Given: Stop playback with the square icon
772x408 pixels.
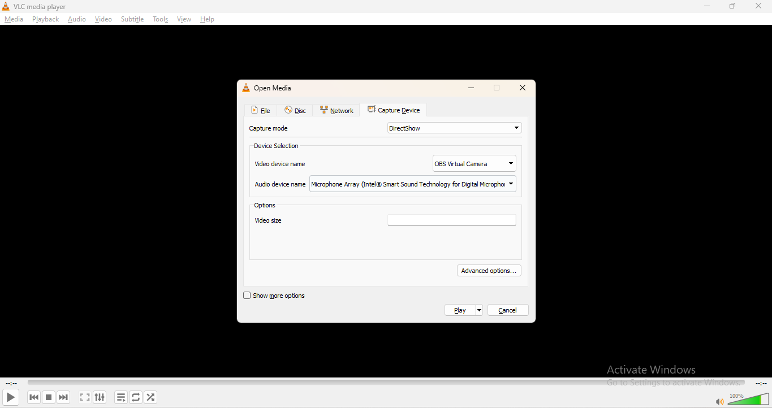Looking at the screenshot, I should [49, 397].
